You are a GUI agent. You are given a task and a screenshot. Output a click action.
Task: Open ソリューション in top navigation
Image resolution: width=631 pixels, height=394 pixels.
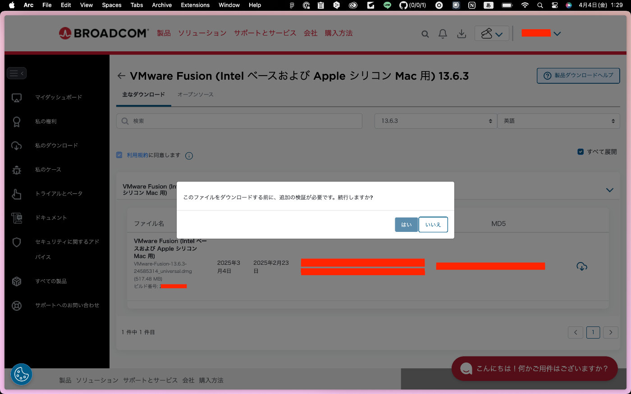202,33
